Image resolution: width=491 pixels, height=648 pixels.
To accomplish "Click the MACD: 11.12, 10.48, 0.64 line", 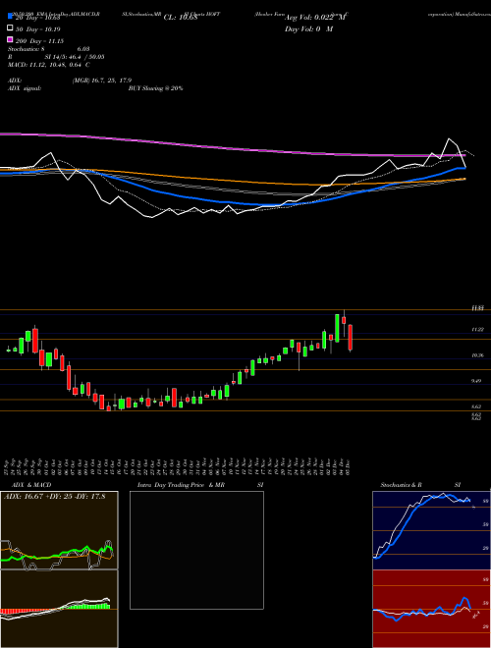I will [49, 65].
